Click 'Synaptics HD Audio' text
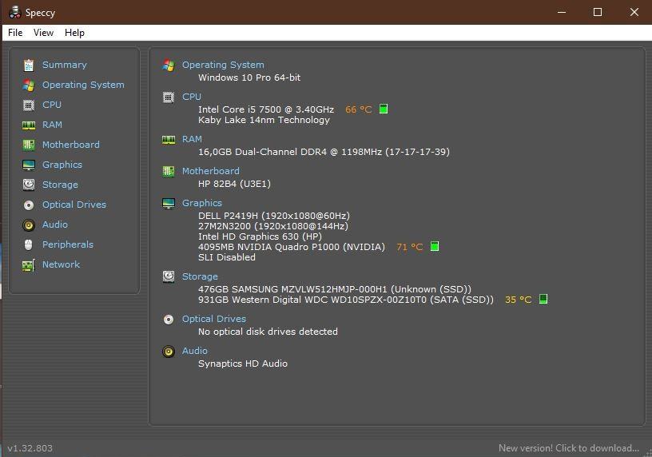The height and width of the screenshot is (457, 652). coord(242,364)
